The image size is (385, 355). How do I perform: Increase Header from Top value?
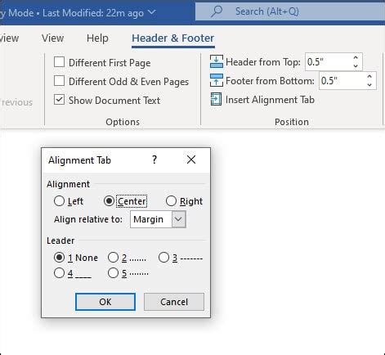click(356, 58)
